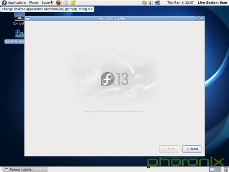The width and height of the screenshot is (229, 172).
Task: Minimize the Fedora Installer window
Action: tap(197, 18)
